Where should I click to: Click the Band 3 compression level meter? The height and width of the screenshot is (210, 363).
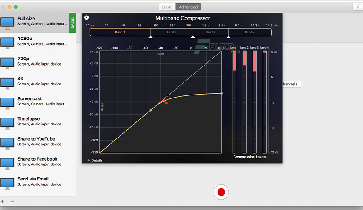[254, 102]
